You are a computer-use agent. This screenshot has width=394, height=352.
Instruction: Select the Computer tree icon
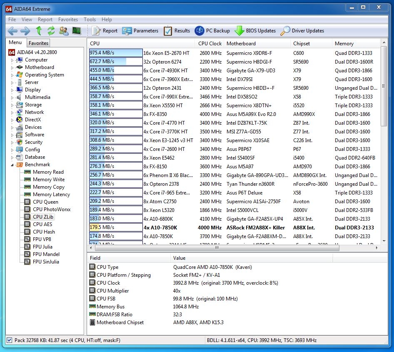[x=19, y=60]
